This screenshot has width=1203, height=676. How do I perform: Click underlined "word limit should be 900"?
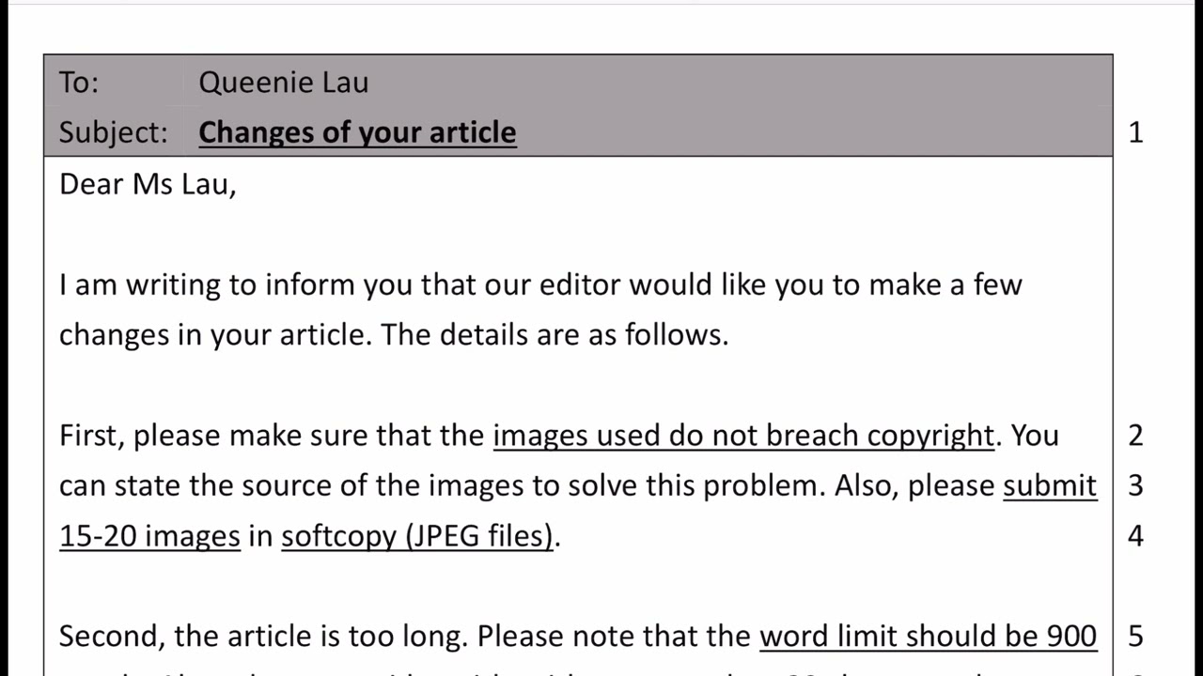click(x=928, y=637)
